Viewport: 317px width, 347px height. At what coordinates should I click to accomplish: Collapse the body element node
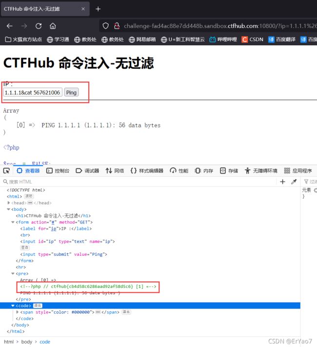9,209
